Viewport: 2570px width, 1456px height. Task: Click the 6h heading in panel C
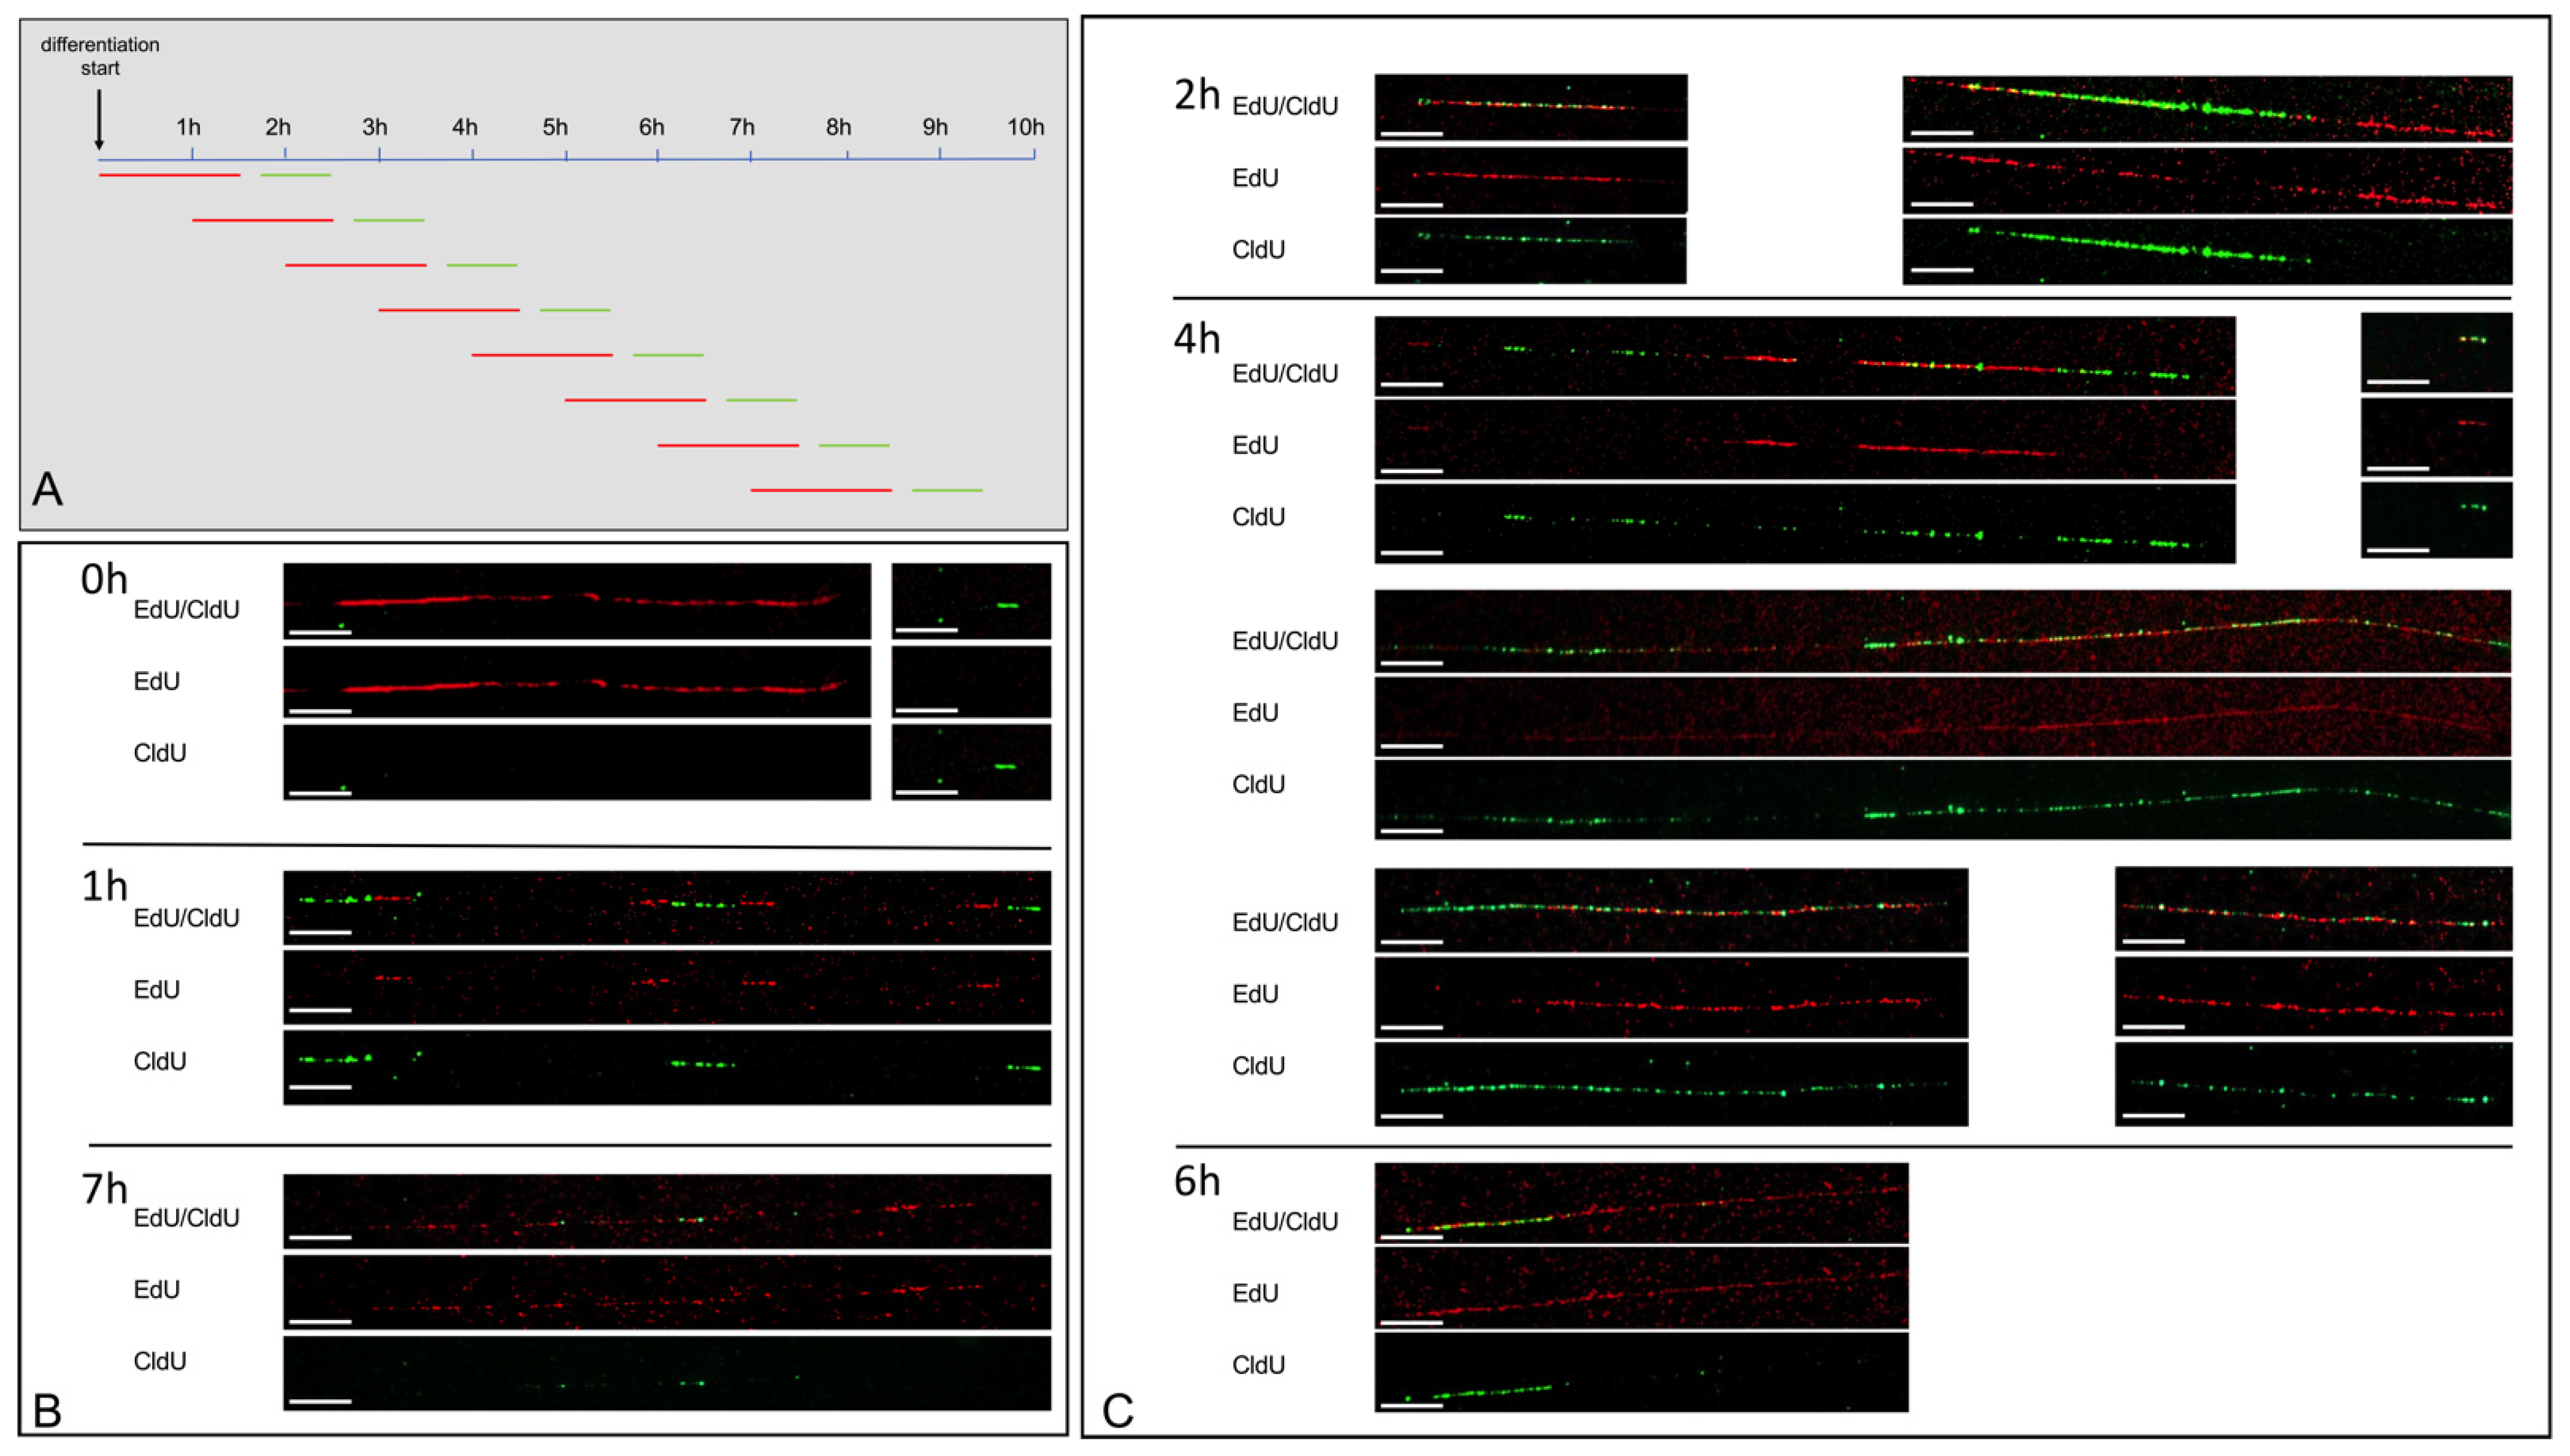pos(1196,1181)
